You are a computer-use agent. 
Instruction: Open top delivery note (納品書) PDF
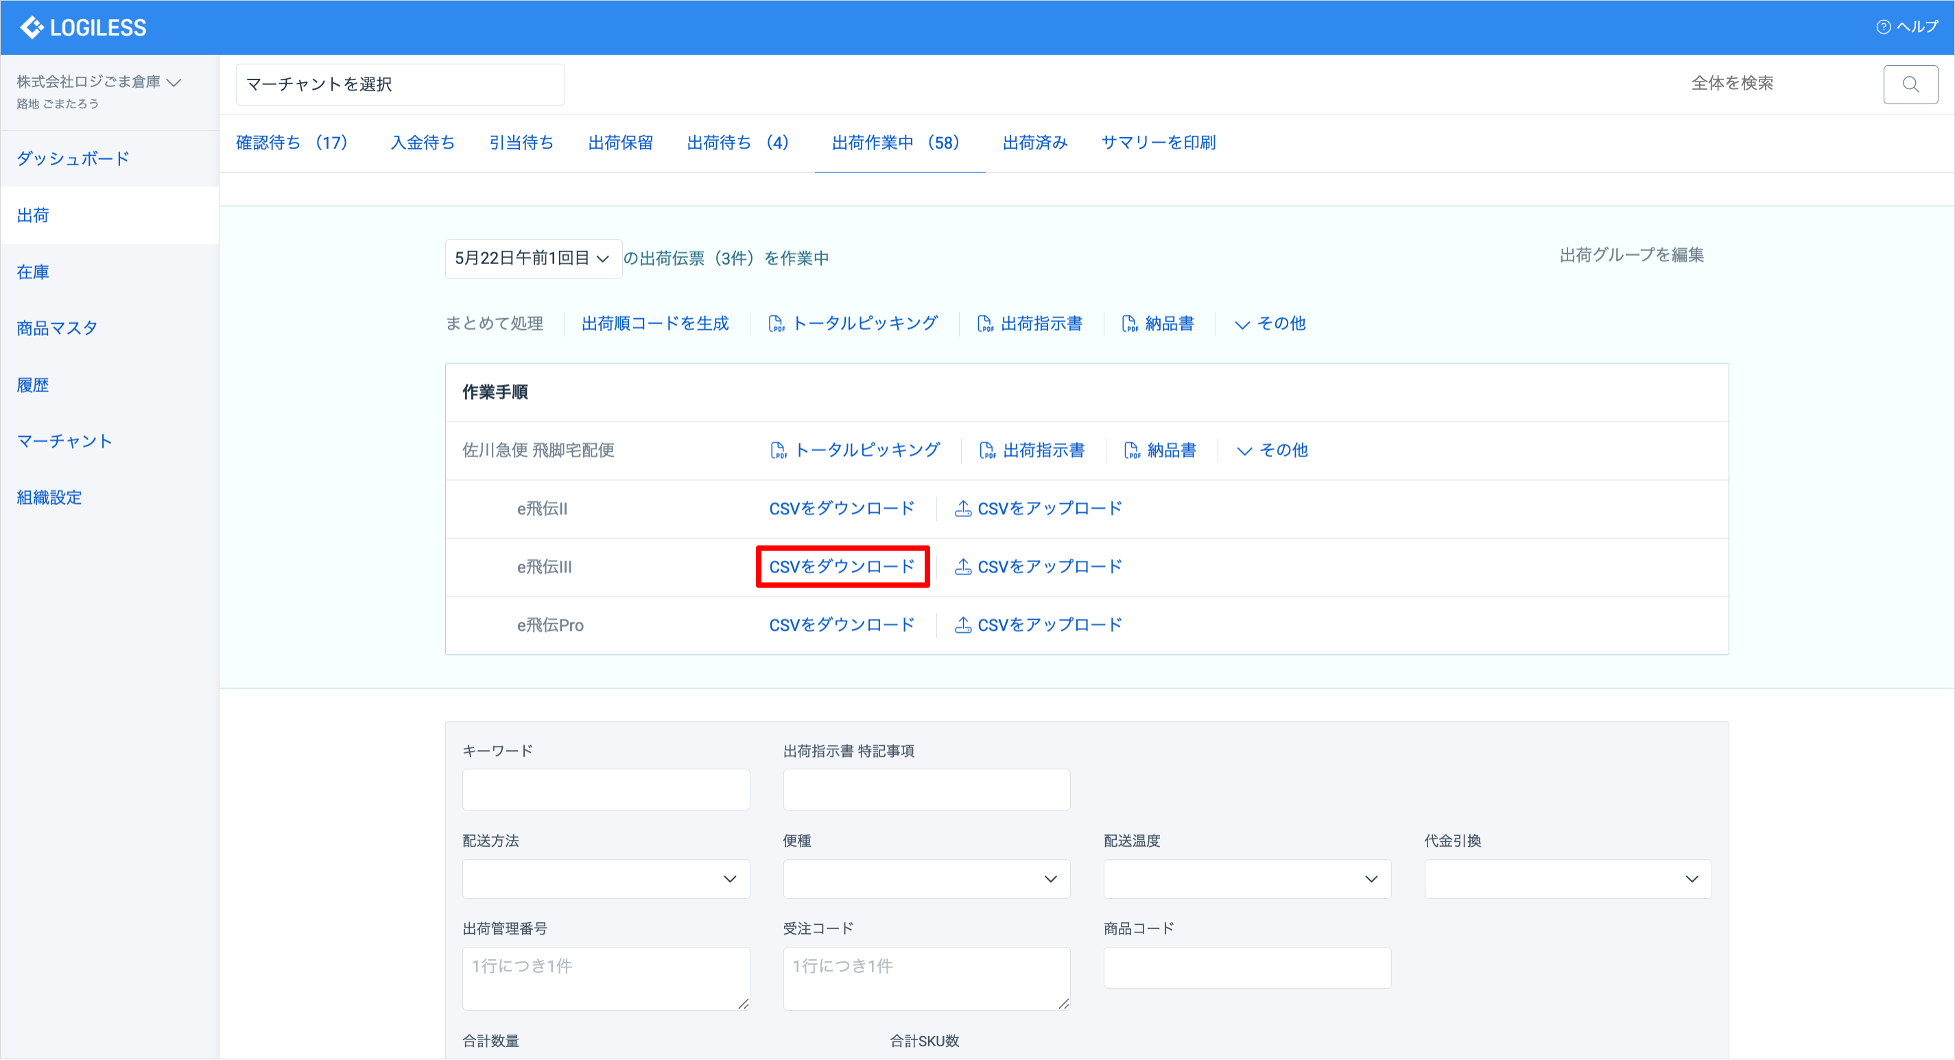1157,323
